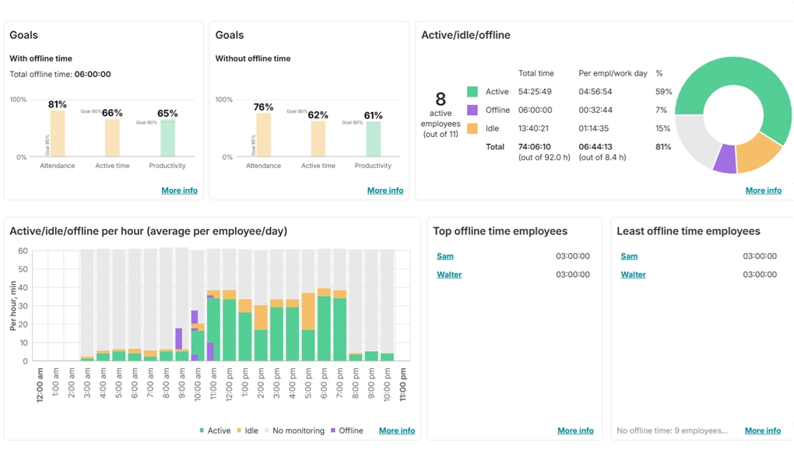Click the 66% Active time bar
This screenshot has height=467, width=794.
(x=112, y=138)
